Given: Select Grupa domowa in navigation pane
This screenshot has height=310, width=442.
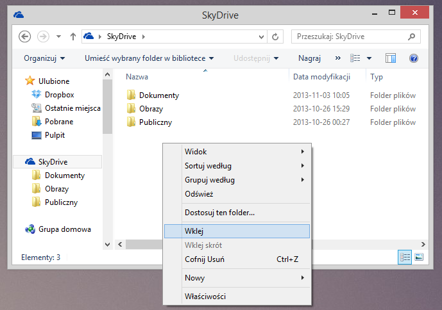Looking at the screenshot, I should (65, 229).
